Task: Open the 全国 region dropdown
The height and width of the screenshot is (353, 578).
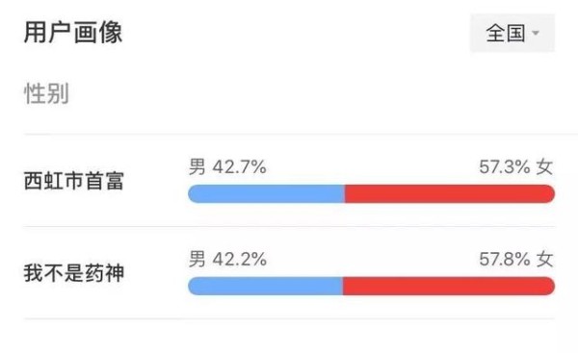Action: coord(512,33)
